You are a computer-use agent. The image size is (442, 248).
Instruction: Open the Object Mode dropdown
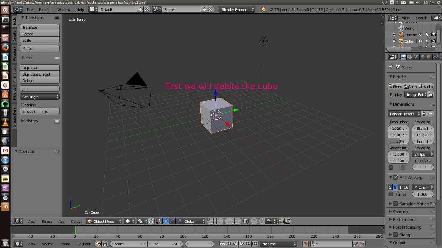click(x=104, y=221)
